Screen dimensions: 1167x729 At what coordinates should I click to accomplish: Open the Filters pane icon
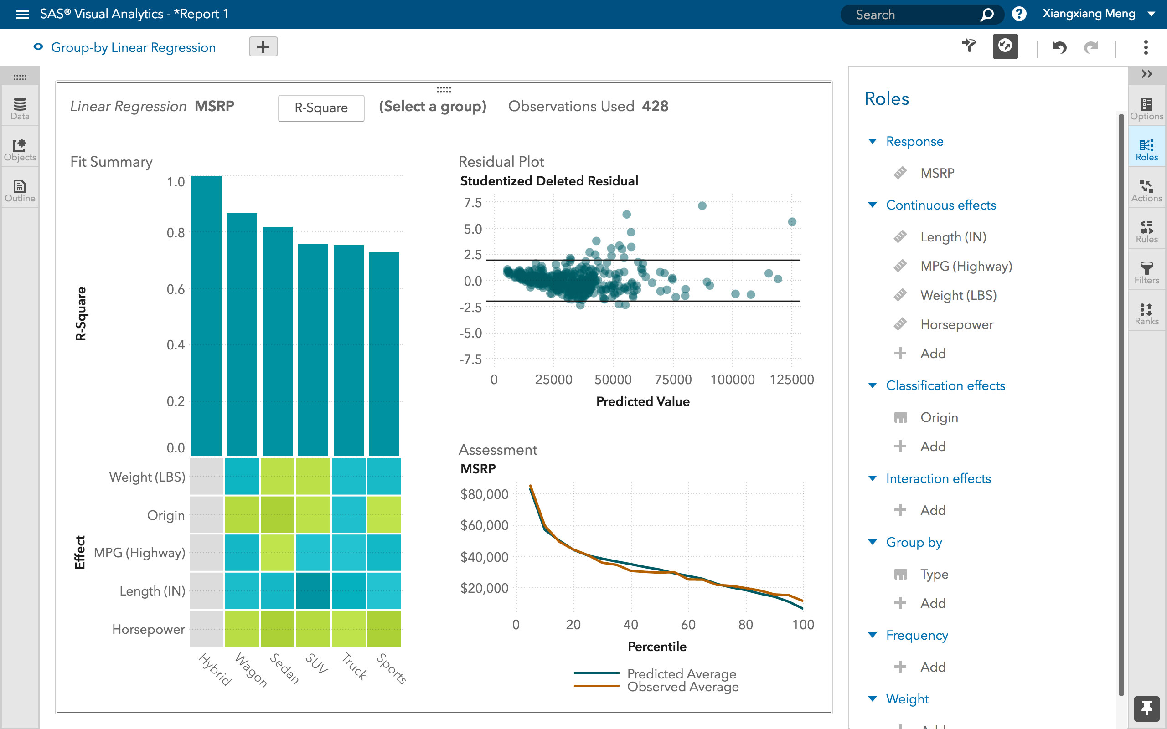point(1146,272)
